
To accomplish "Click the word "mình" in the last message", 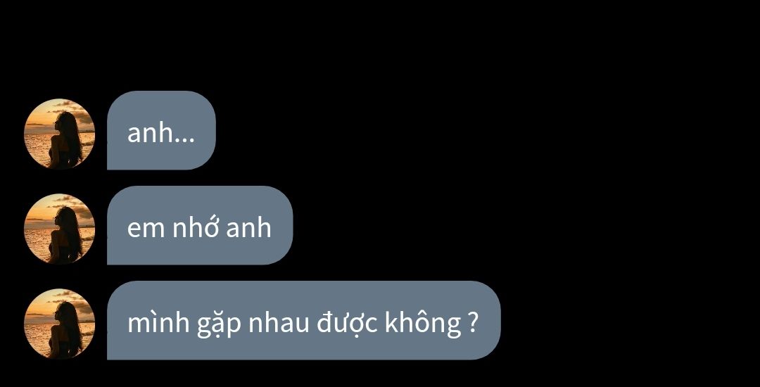I will pos(158,322).
